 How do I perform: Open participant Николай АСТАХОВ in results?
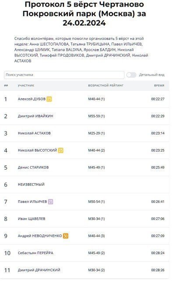[34, 133]
